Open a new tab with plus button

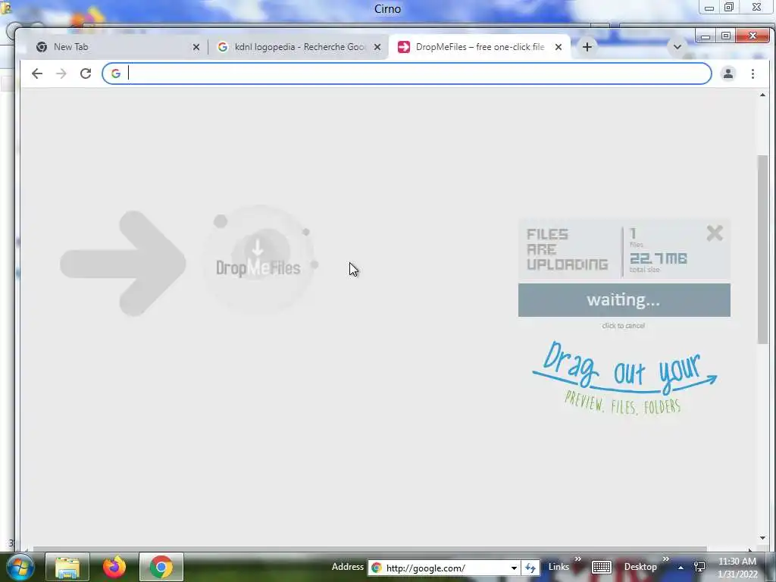point(587,47)
